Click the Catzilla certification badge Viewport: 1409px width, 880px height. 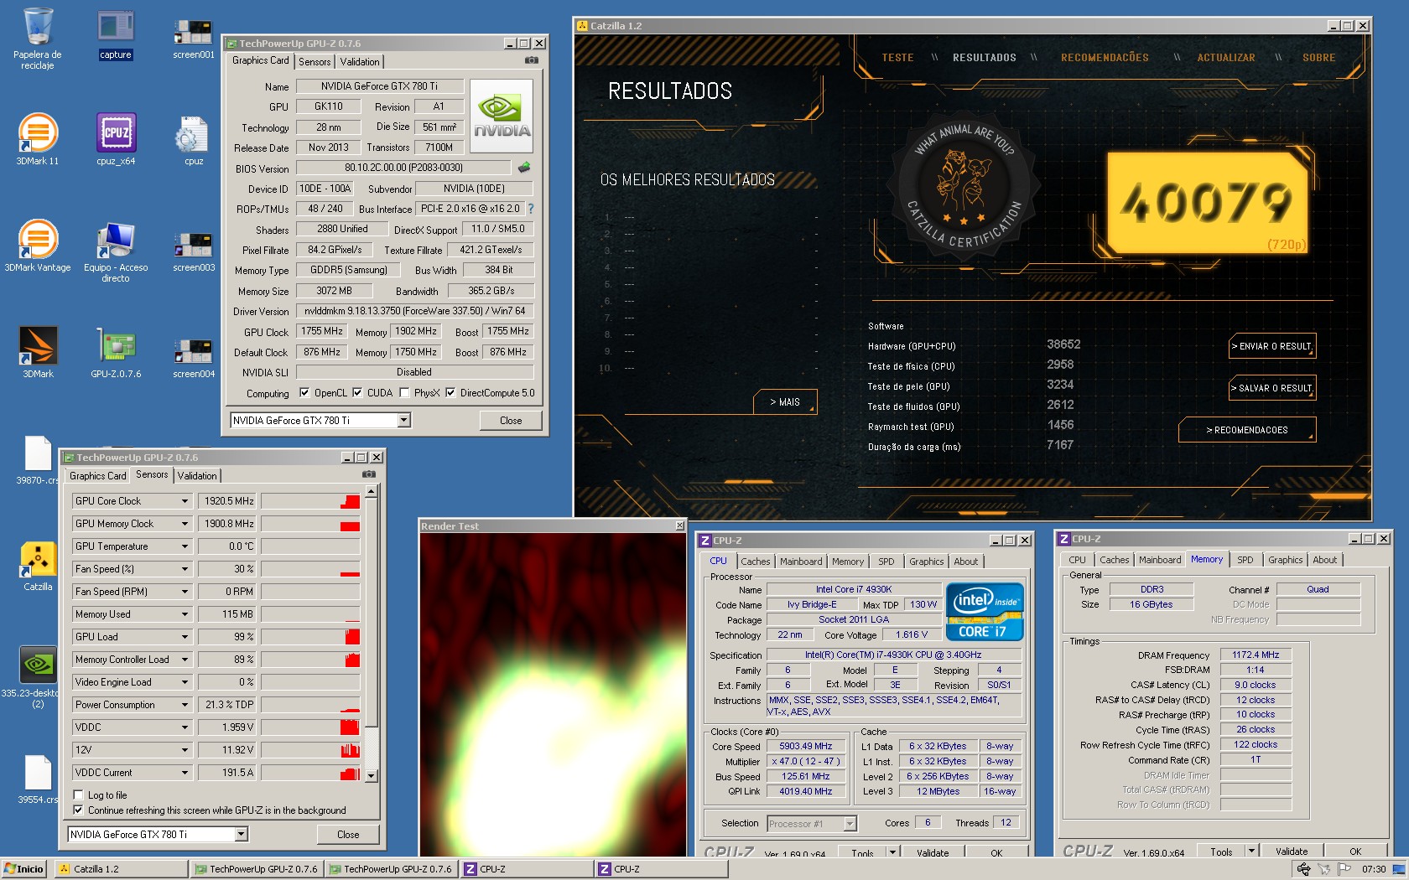(964, 185)
